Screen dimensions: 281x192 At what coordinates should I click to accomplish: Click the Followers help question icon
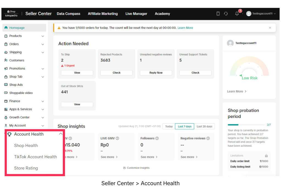pyautogui.click(x=157, y=139)
